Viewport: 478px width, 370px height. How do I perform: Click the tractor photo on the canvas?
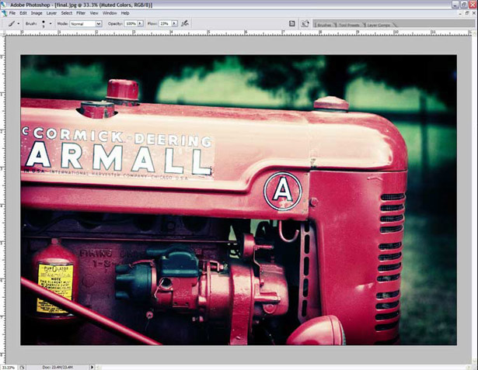[239, 200]
